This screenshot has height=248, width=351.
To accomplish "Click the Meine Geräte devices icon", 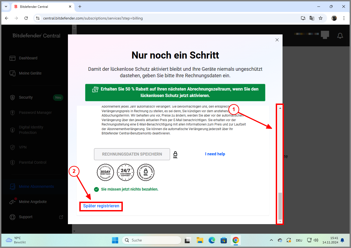I will tap(12, 73).
